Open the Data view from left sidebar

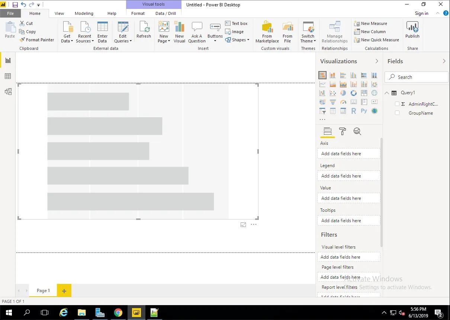click(8, 76)
